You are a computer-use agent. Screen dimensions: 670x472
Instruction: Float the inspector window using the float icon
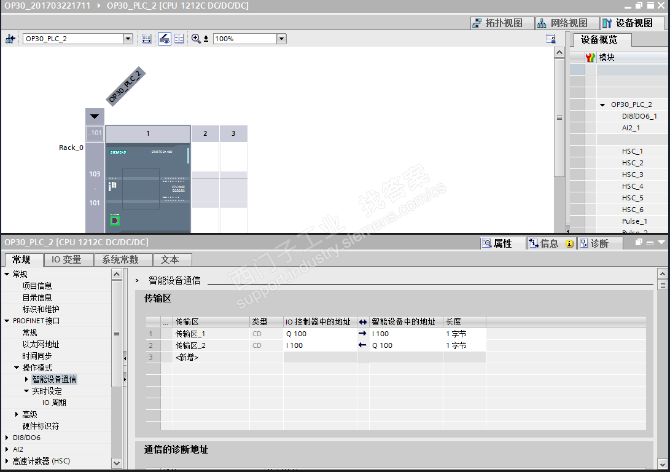click(639, 242)
